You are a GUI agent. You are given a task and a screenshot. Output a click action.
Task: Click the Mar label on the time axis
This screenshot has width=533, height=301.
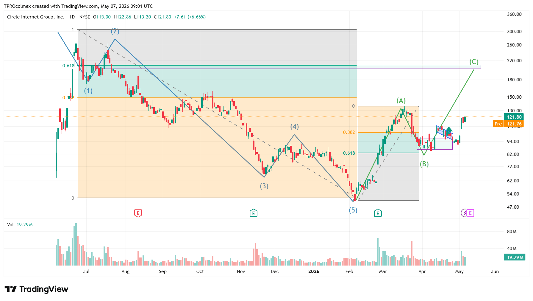point(383,271)
